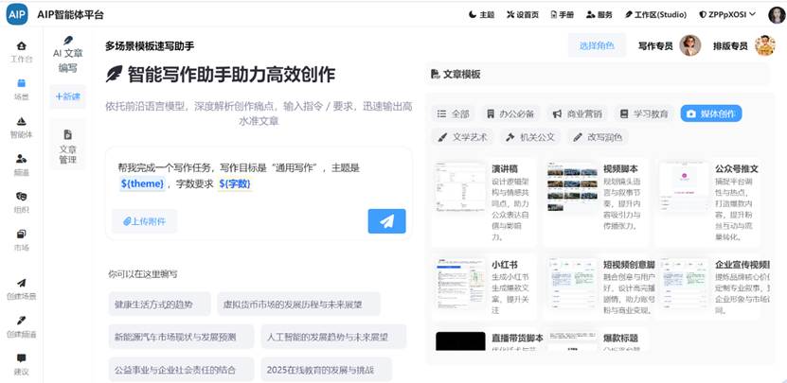Select the 改写润色 template category
The height and width of the screenshot is (383, 787).
[598, 137]
